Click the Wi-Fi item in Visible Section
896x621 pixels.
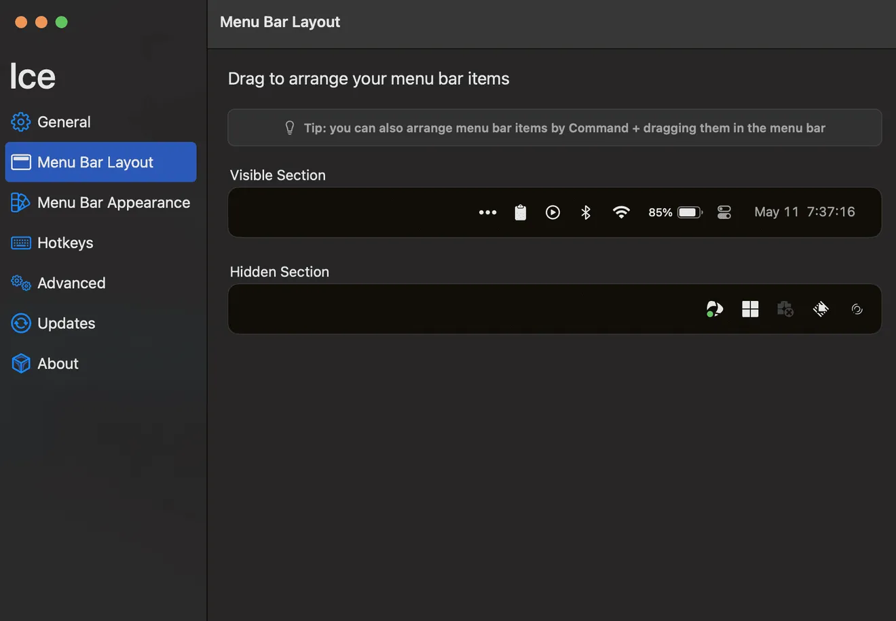(x=621, y=212)
